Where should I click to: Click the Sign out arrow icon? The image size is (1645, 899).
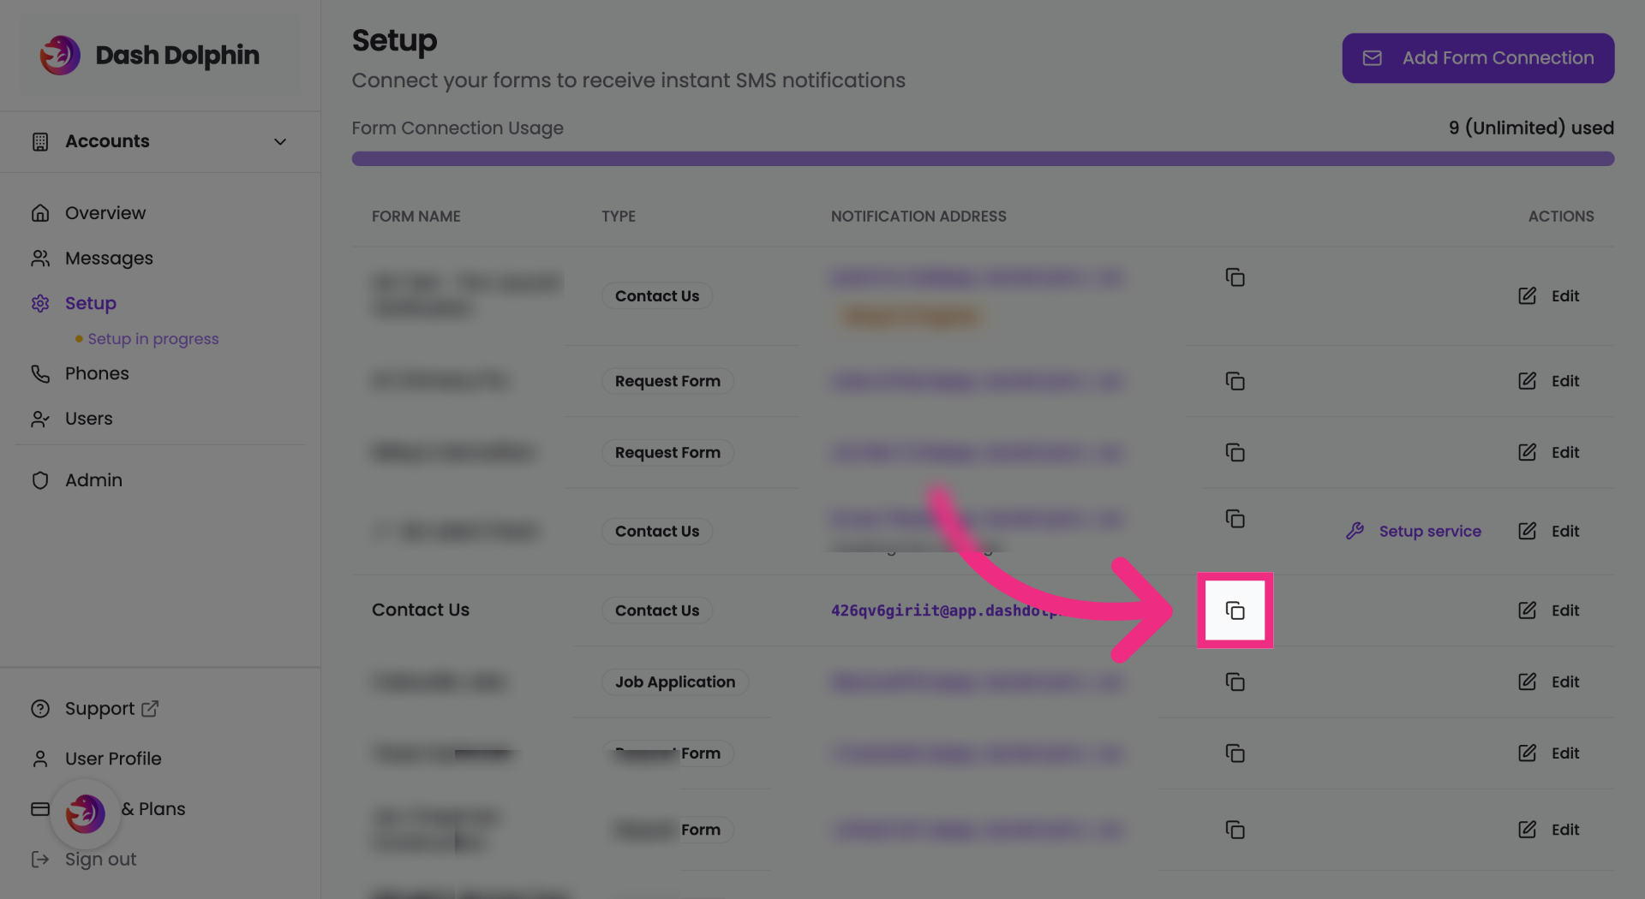point(40,859)
